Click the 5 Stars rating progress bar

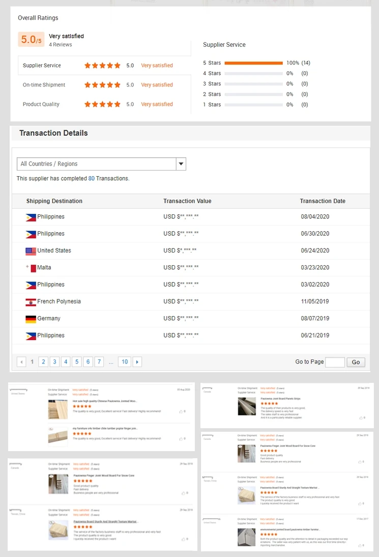(253, 63)
